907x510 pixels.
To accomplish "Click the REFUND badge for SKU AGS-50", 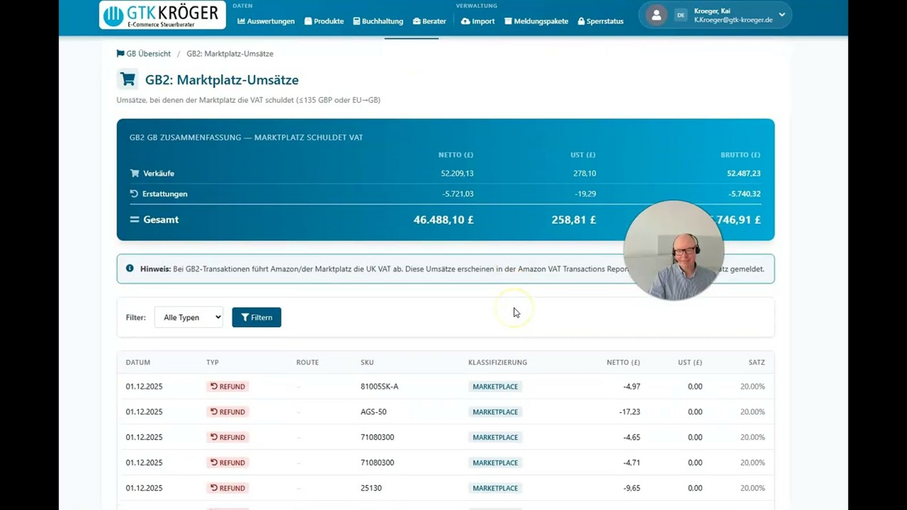I will click(228, 412).
